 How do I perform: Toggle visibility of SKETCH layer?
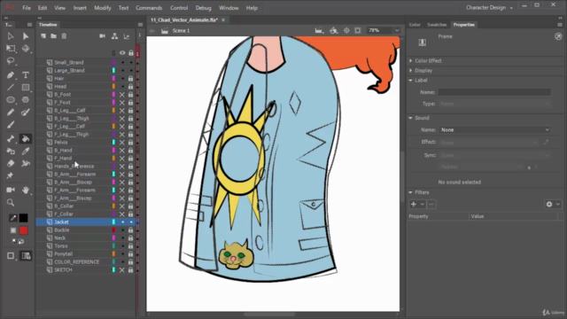tap(122, 269)
